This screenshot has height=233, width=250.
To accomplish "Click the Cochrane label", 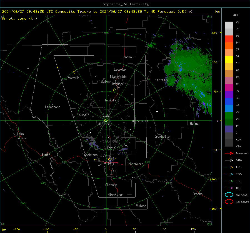I will click(x=91, y=155).
